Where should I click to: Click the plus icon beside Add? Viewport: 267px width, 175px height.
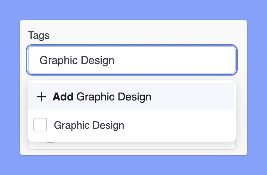pyautogui.click(x=41, y=97)
